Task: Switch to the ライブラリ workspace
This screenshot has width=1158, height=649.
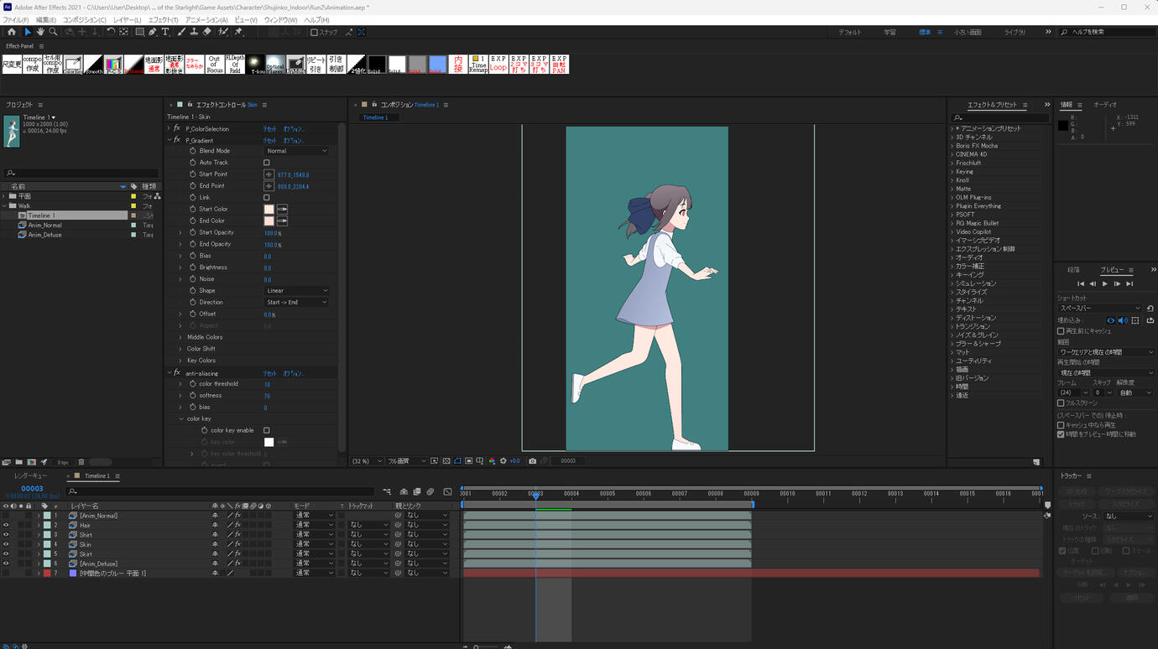Action: [x=1015, y=33]
